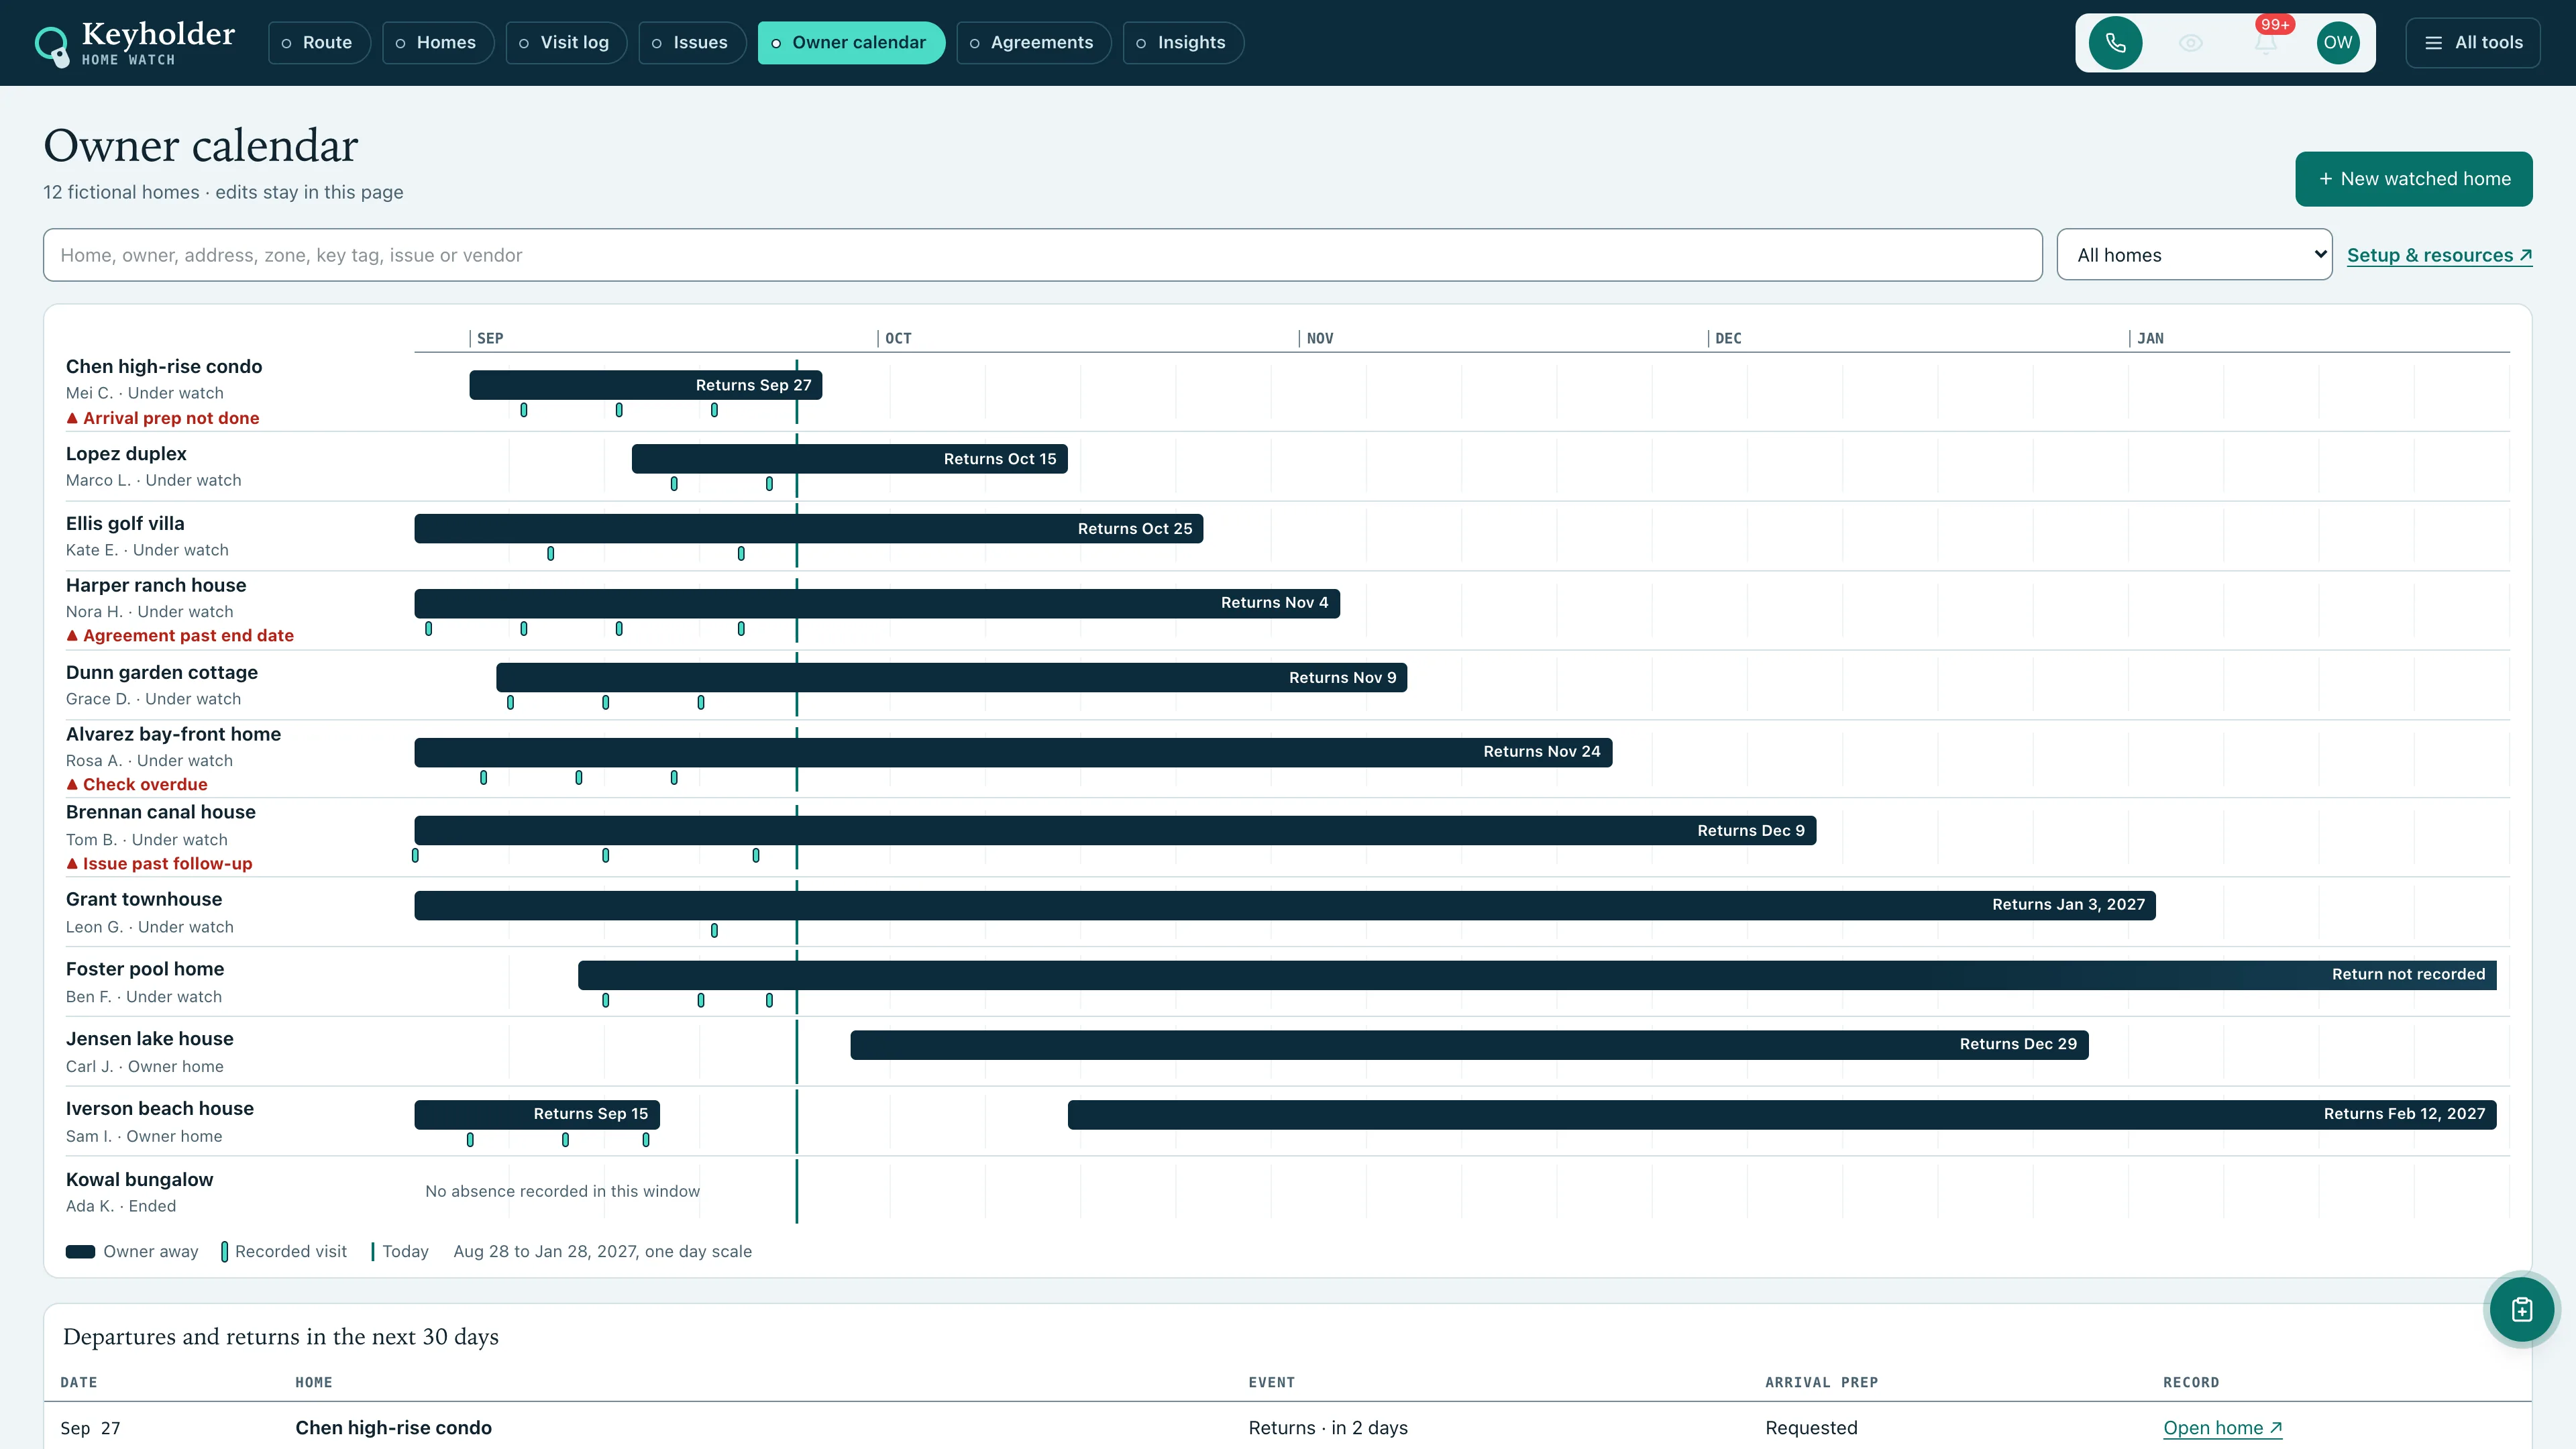
Task: Open the All tools menu
Action: [x=2472, y=43]
